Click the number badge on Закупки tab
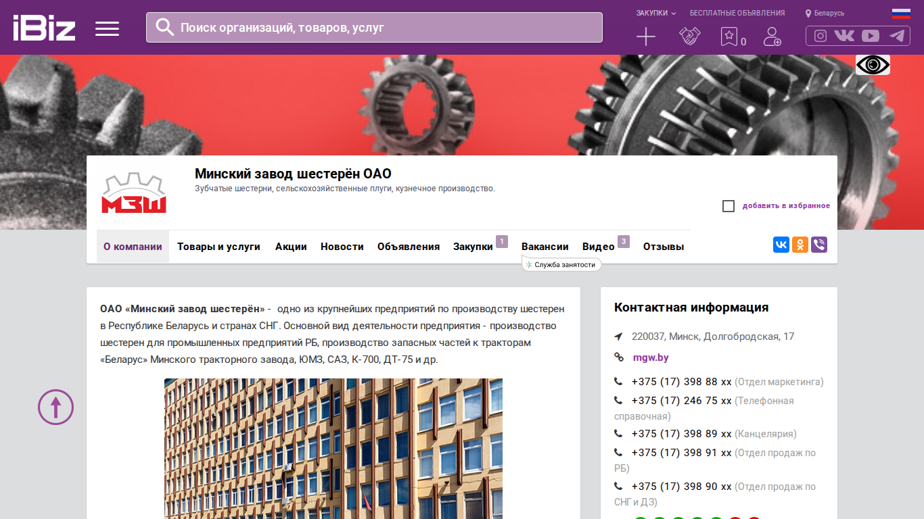 coord(502,241)
